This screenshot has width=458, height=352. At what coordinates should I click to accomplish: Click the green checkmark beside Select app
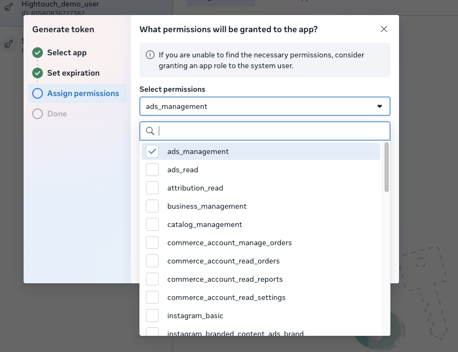pos(37,53)
